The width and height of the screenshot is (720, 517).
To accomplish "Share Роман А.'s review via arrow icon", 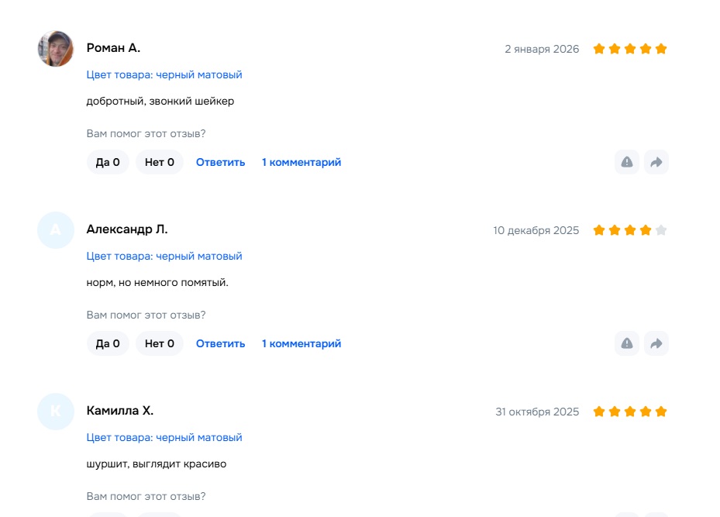I will tap(656, 162).
